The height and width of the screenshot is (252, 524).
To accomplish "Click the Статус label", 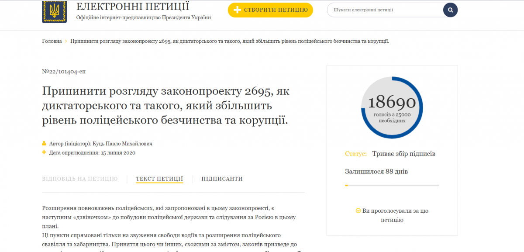I will (355, 154).
